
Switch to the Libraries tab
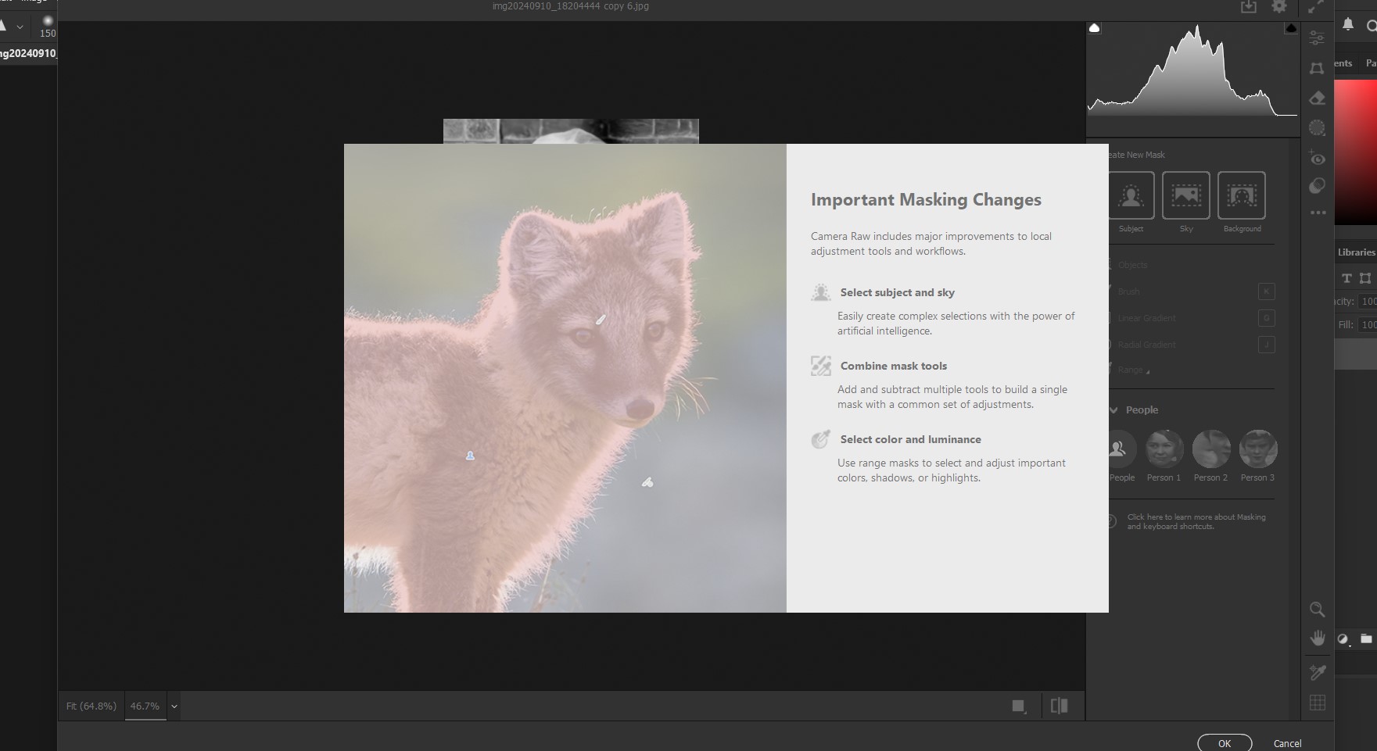pyautogui.click(x=1357, y=252)
